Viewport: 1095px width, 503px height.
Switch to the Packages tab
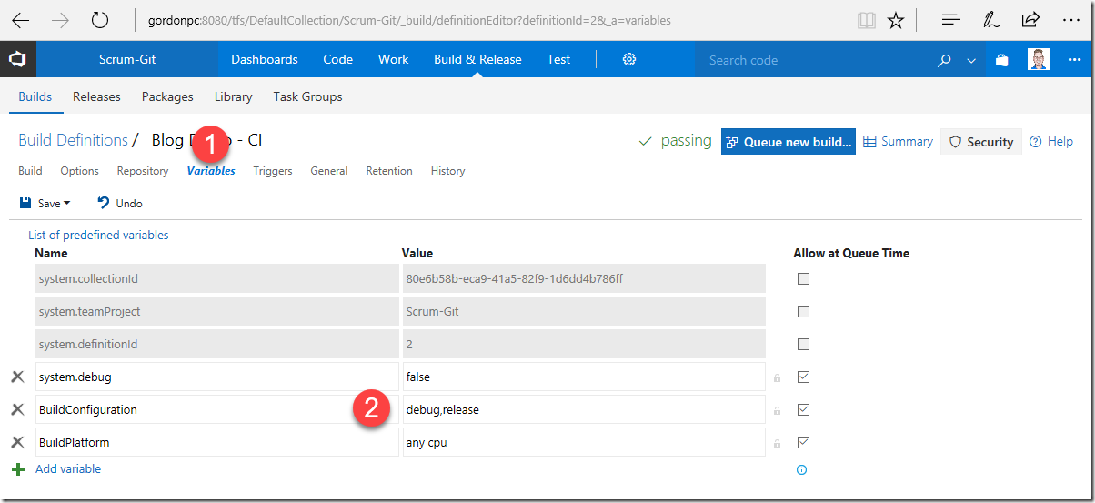pos(167,96)
